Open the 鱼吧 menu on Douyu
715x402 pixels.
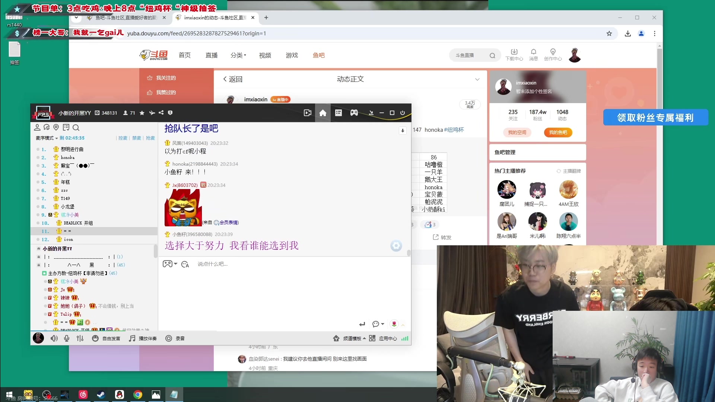click(x=319, y=55)
